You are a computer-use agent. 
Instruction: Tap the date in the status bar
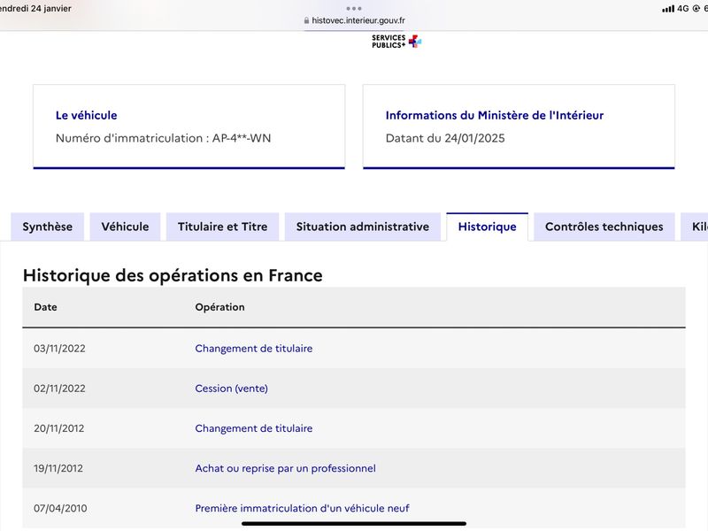tap(35, 8)
